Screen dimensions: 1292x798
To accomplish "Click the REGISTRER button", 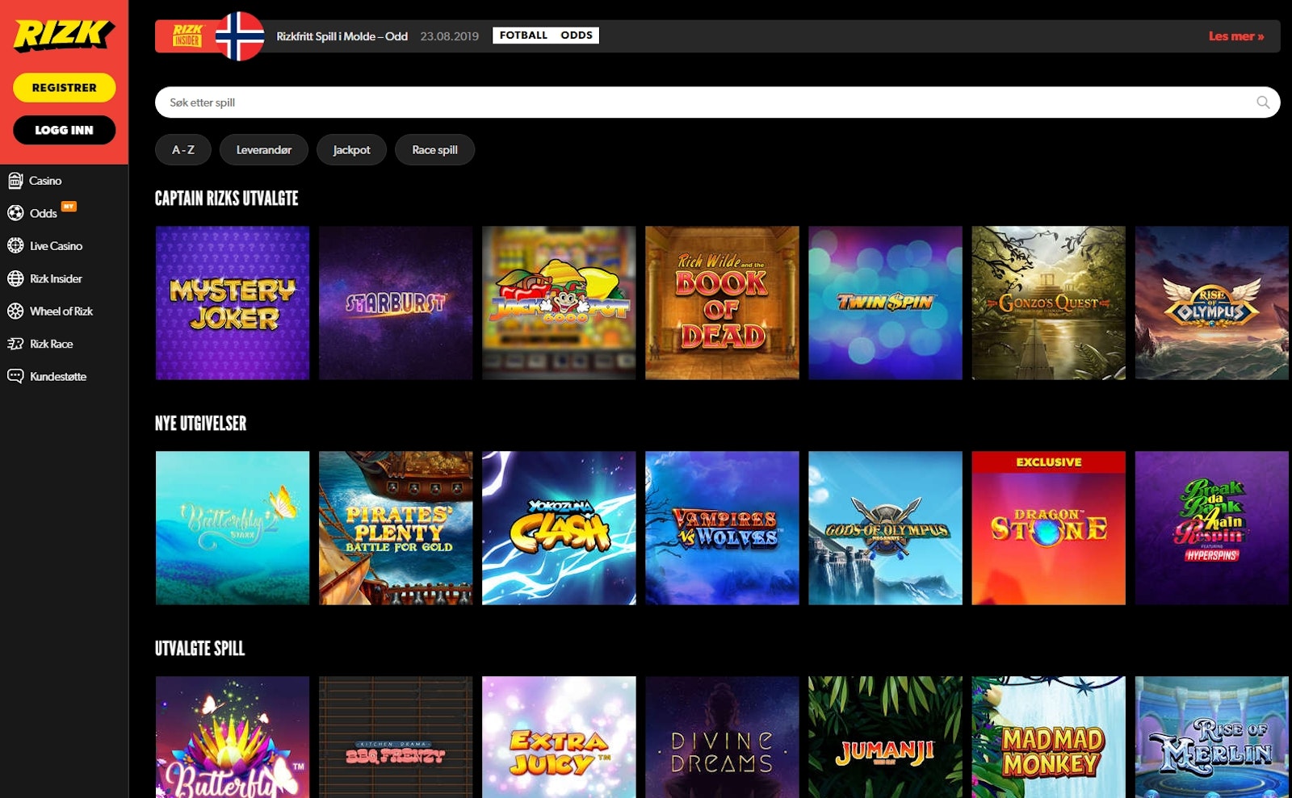I will pyautogui.click(x=64, y=87).
